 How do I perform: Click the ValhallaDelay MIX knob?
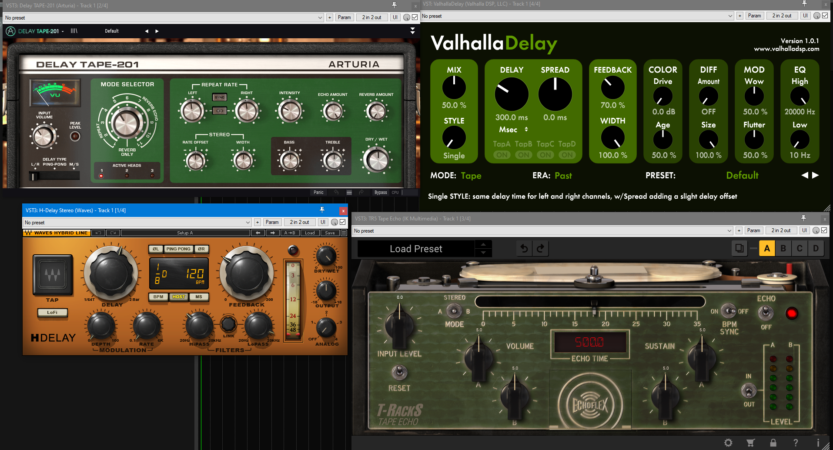[x=454, y=87]
